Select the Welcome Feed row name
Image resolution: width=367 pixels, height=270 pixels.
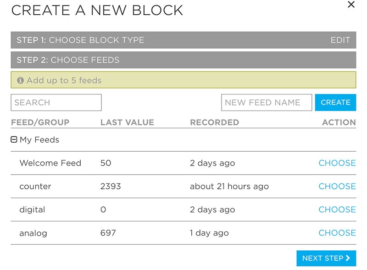click(x=50, y=163)
